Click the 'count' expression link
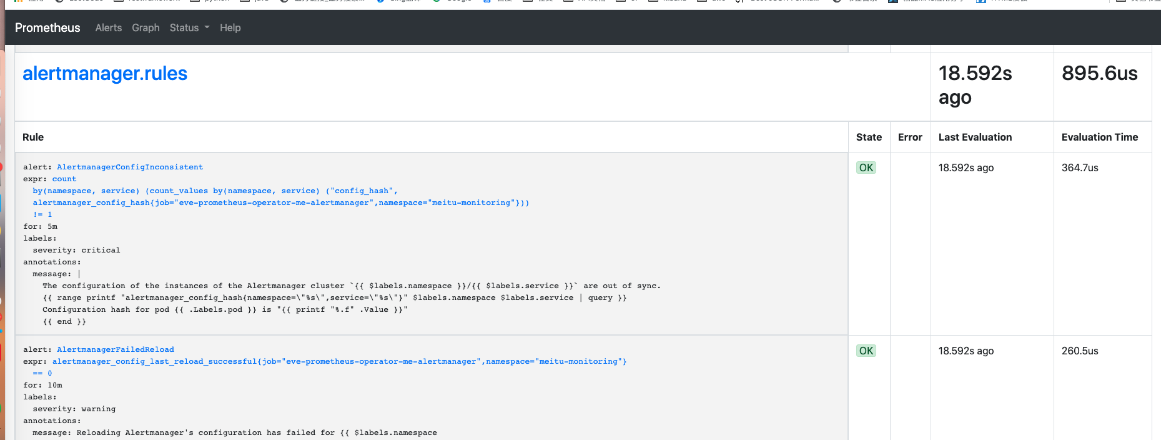Screen dimensions: 1161x440 pos(64,179)
